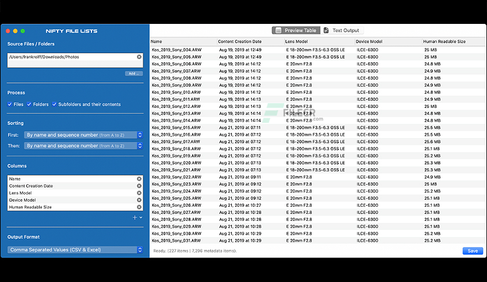This screenshot has height=282, width=487.
Task: Open the add-column chevron menu
Action: coord(141,217)
